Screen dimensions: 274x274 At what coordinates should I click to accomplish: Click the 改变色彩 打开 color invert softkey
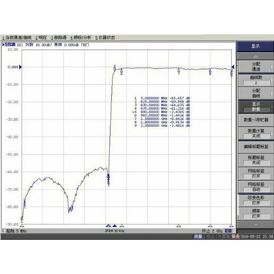tap(256, 200)
